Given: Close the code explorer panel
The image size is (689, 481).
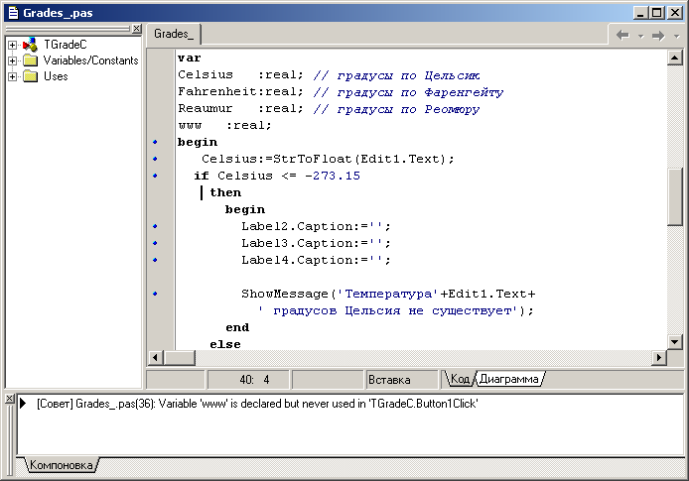Looking at the screenshot, I should tap(136, 30).
